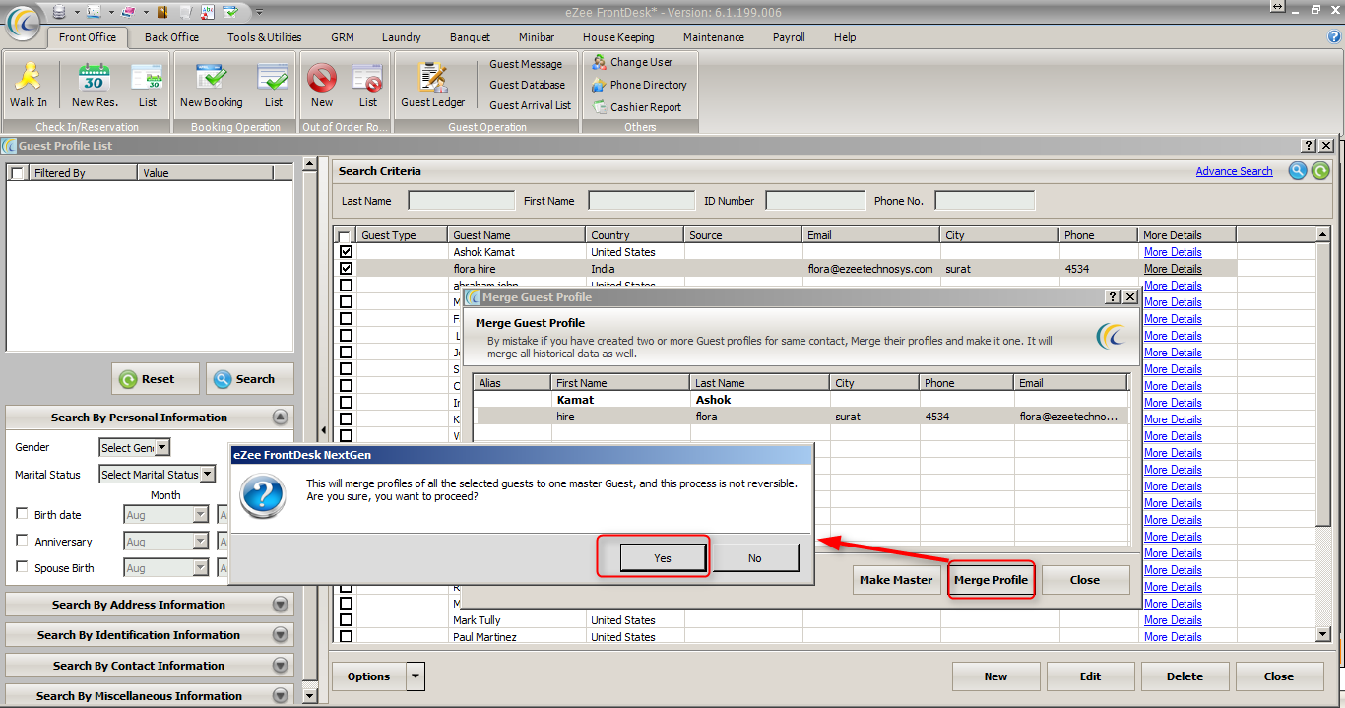The width and height of the screenshot is (1345, 708).
Task: Click the Last Name search field
Action: click(x=462, y=201)
